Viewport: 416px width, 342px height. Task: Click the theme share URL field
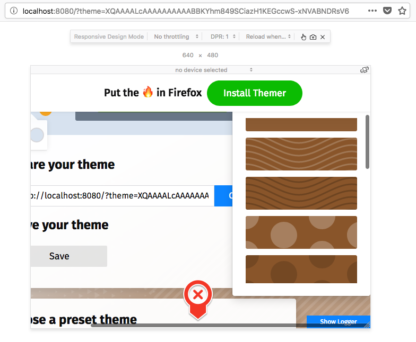pos(122,196)
